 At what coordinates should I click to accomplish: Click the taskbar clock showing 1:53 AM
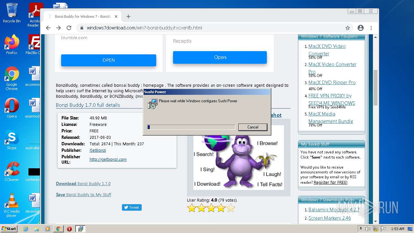(398, 229)
